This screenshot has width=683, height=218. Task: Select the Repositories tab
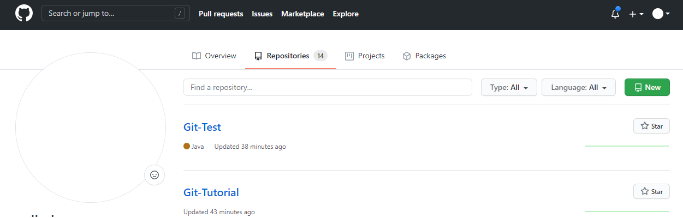(290, 56)
